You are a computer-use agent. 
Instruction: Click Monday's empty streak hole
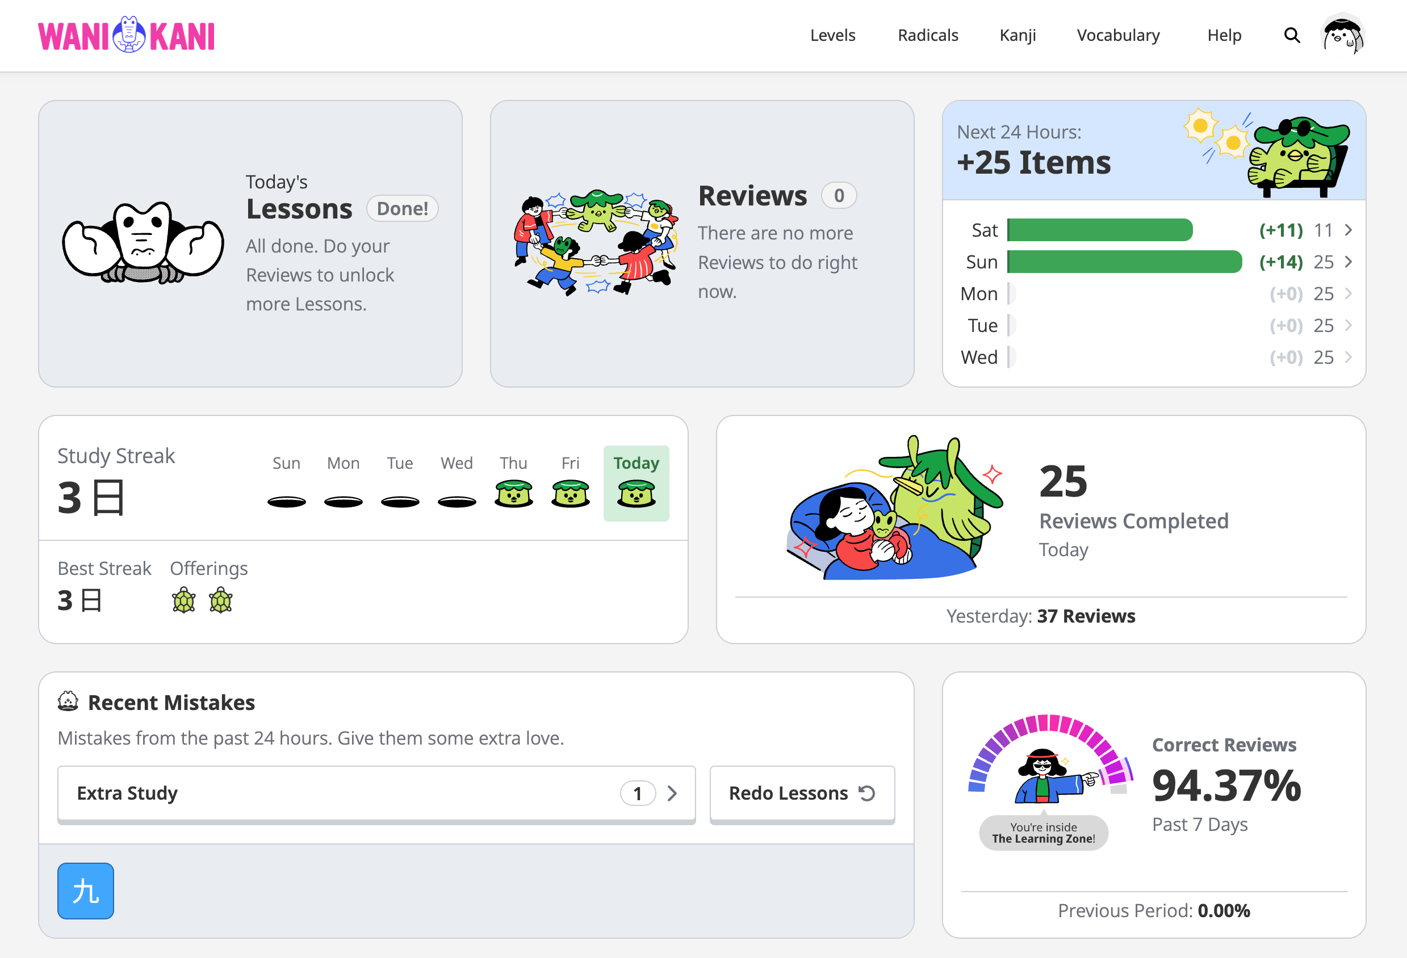click(x=344, y=502)
